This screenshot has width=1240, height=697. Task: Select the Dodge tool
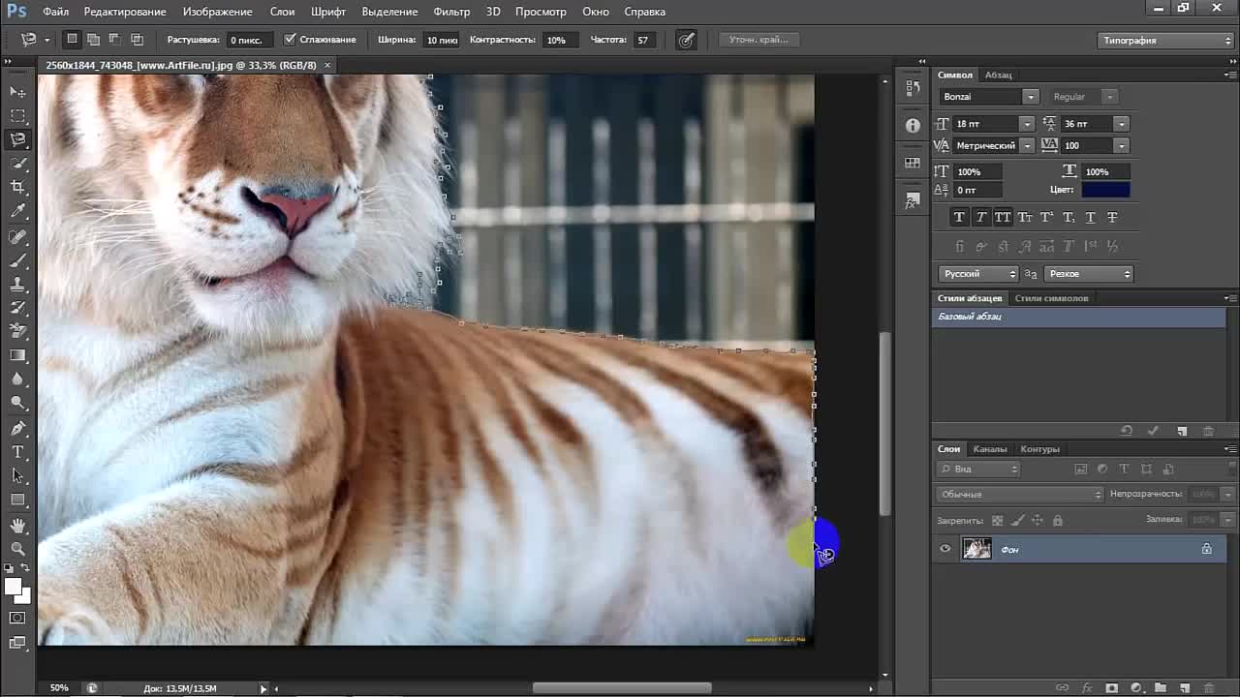coord(17,403)
